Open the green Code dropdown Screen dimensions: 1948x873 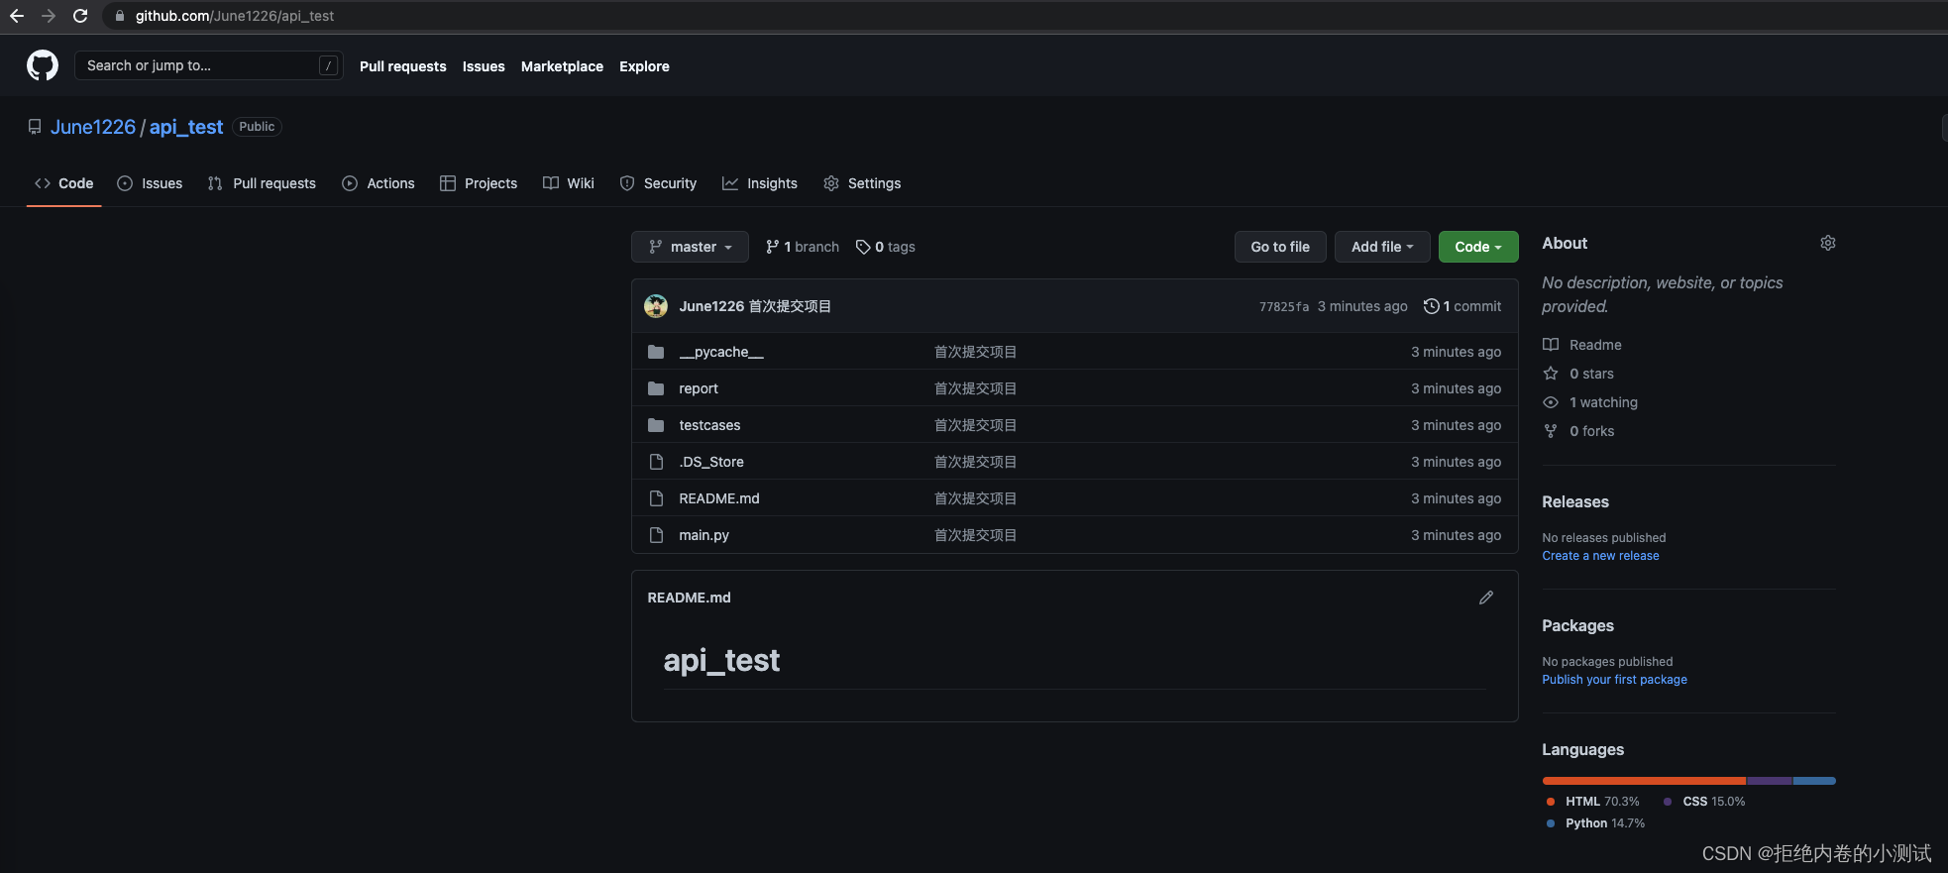[x=1478, y=247]
